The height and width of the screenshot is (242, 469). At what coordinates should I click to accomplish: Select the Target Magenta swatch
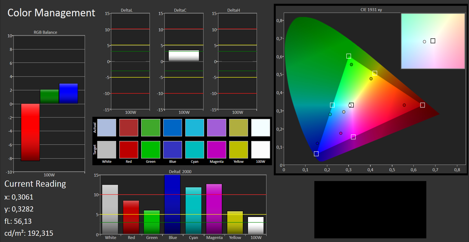click(x=217, y=150)
